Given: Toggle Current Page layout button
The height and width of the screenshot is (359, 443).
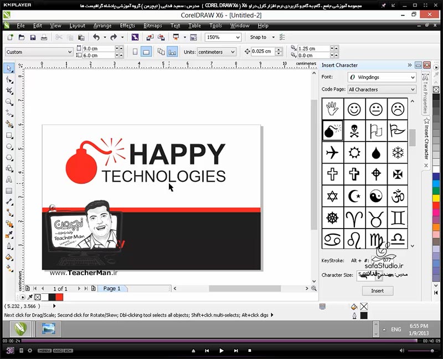Looking at the screenshot, I should (x=172, y=52).
